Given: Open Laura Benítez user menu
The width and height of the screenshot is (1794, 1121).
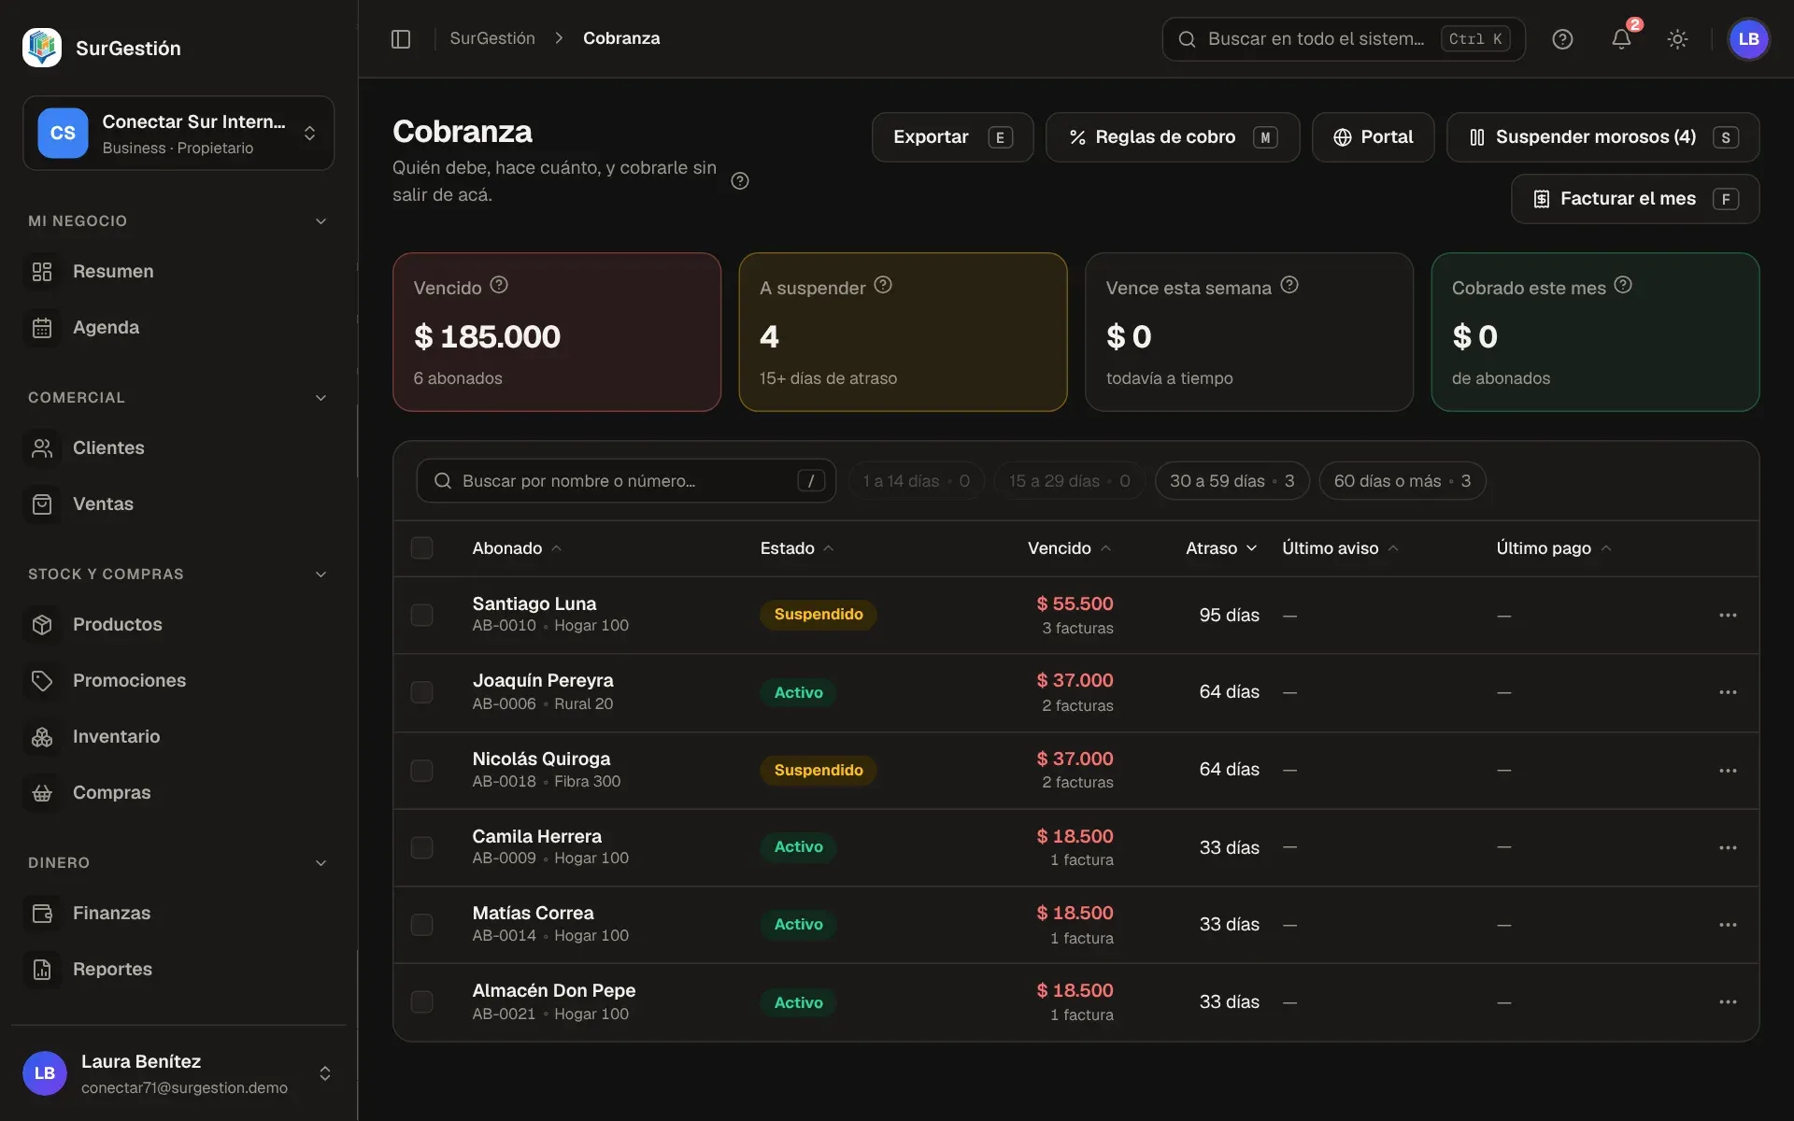Looking at the screenshot, I should click(178, 1073).
